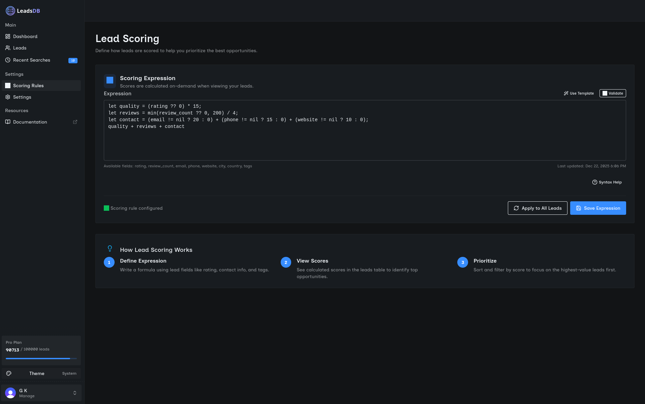Image resolution: width=645 pixels, height=404 pixels.
Task: Switch to the Scoring Rules section
Action: click(28, 86)
